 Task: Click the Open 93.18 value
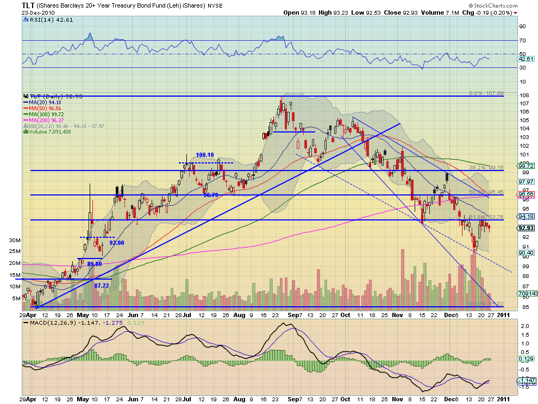(x=299, y=12)
